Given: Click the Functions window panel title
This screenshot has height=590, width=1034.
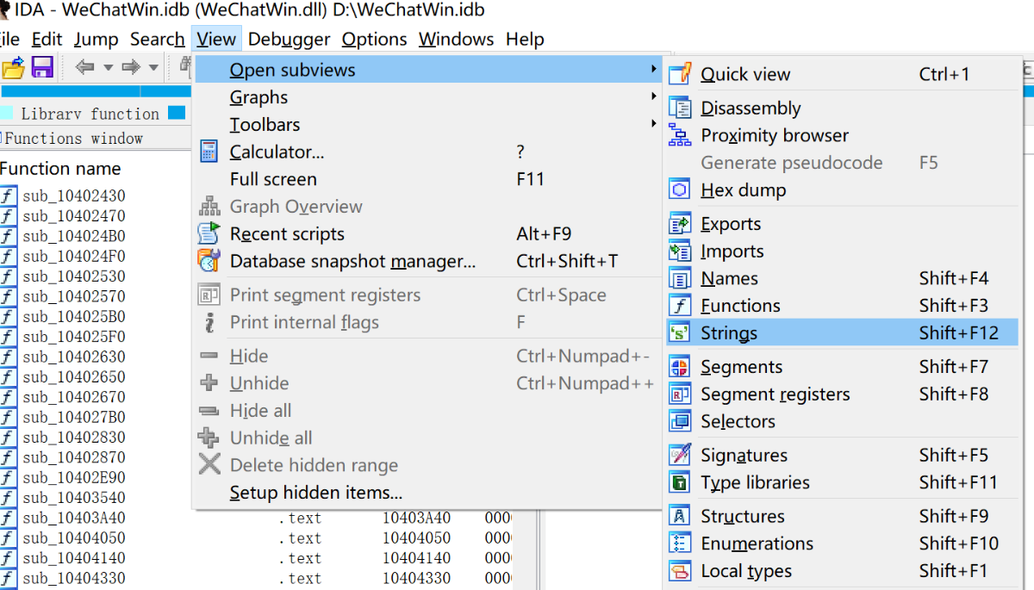Looking at the screenshot, I should [x=75, y=138].
